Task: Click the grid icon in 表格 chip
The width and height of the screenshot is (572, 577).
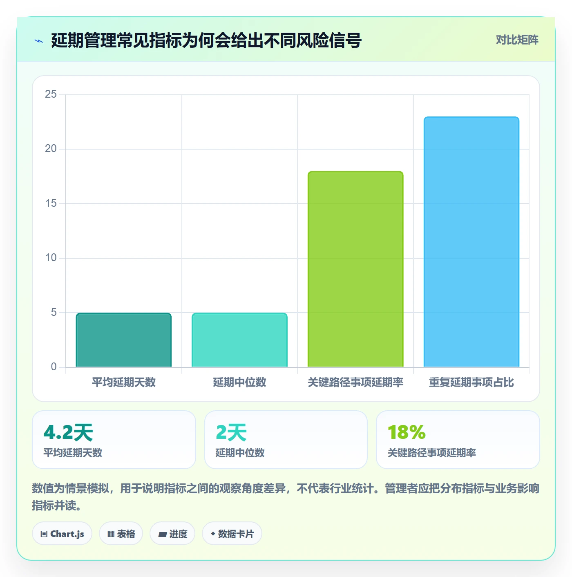Action: pos(111,534)
